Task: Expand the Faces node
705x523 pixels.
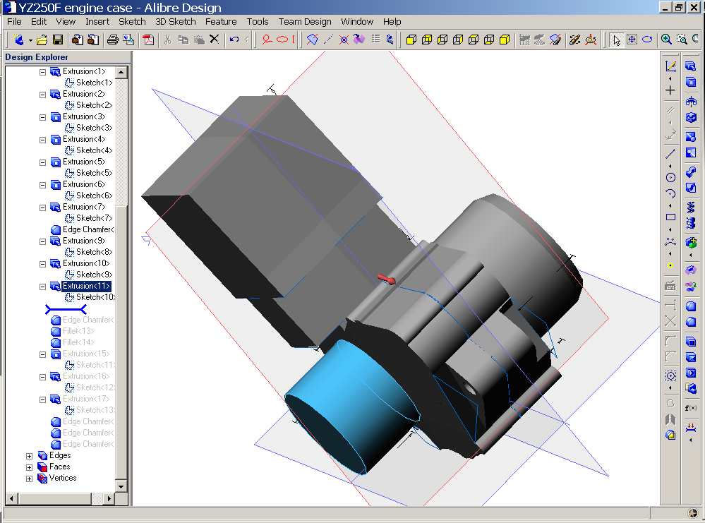Action: tap(29, 467)
